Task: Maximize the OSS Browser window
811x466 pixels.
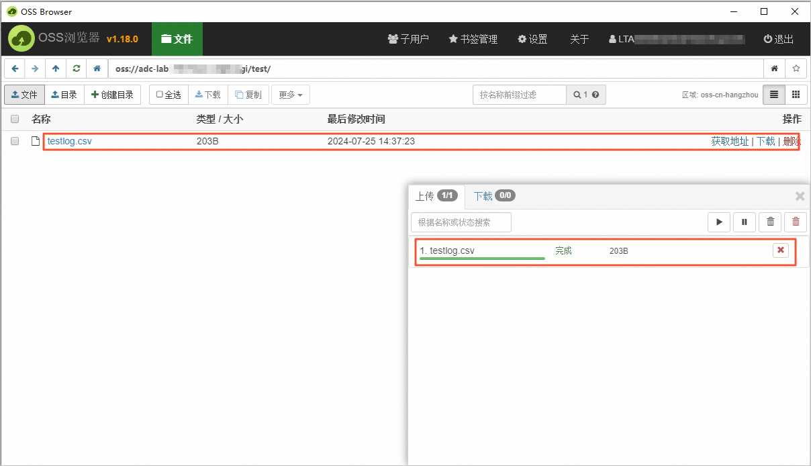Action: [x=764, y=11]
